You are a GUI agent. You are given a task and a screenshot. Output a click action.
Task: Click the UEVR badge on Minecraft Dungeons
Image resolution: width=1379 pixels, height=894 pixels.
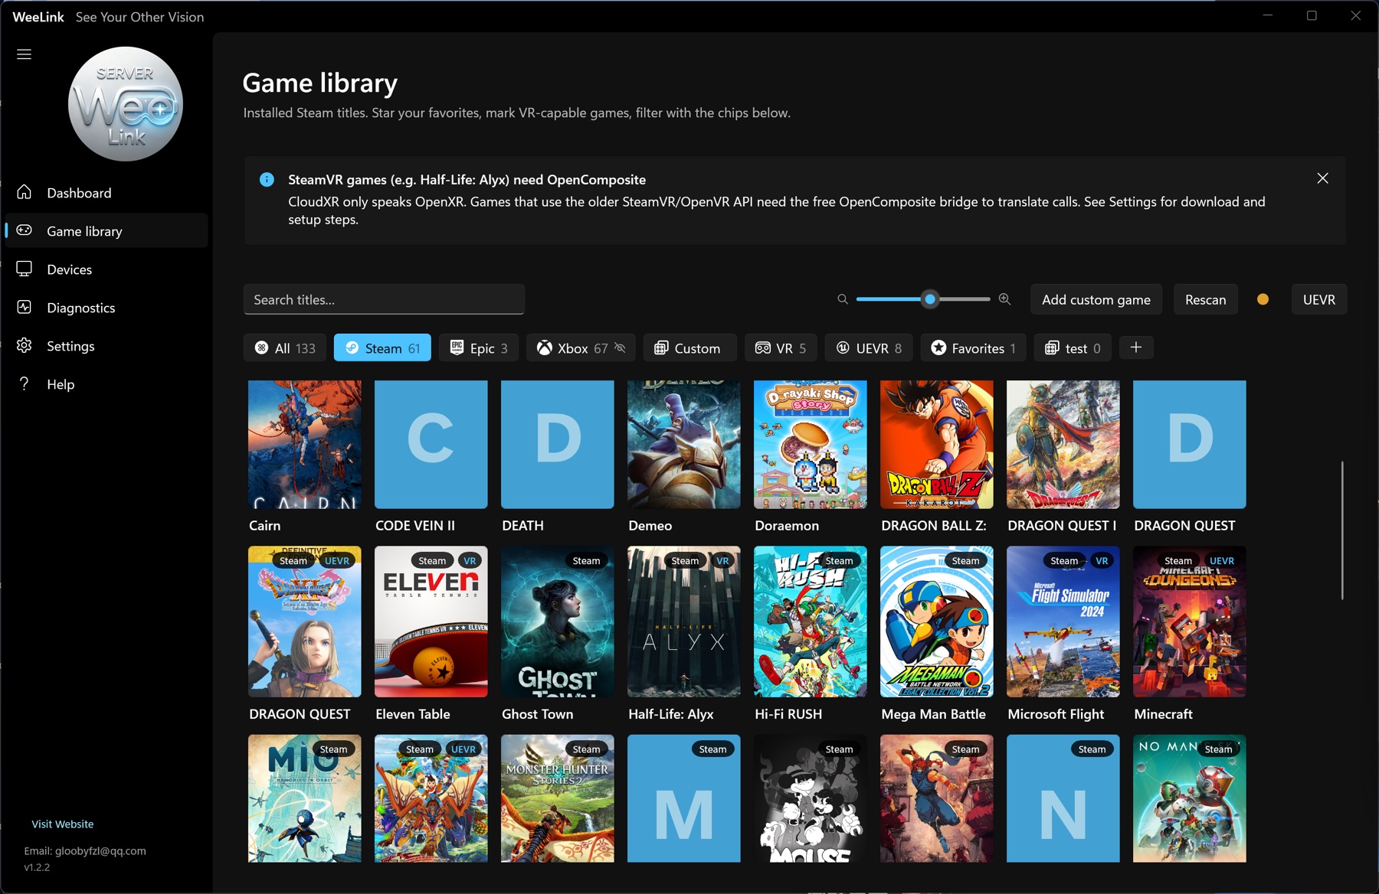[x=1222, y=561]
